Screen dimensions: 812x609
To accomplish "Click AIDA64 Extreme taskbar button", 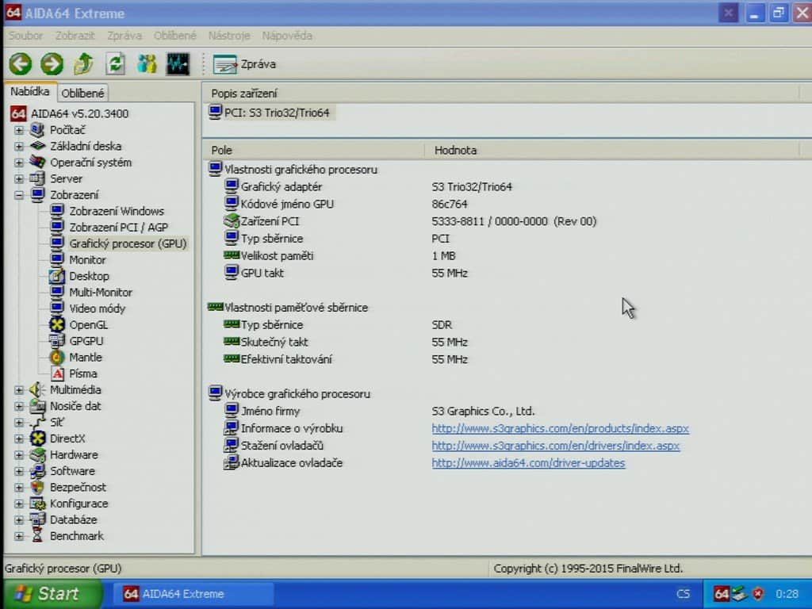I will coord(192,594).
